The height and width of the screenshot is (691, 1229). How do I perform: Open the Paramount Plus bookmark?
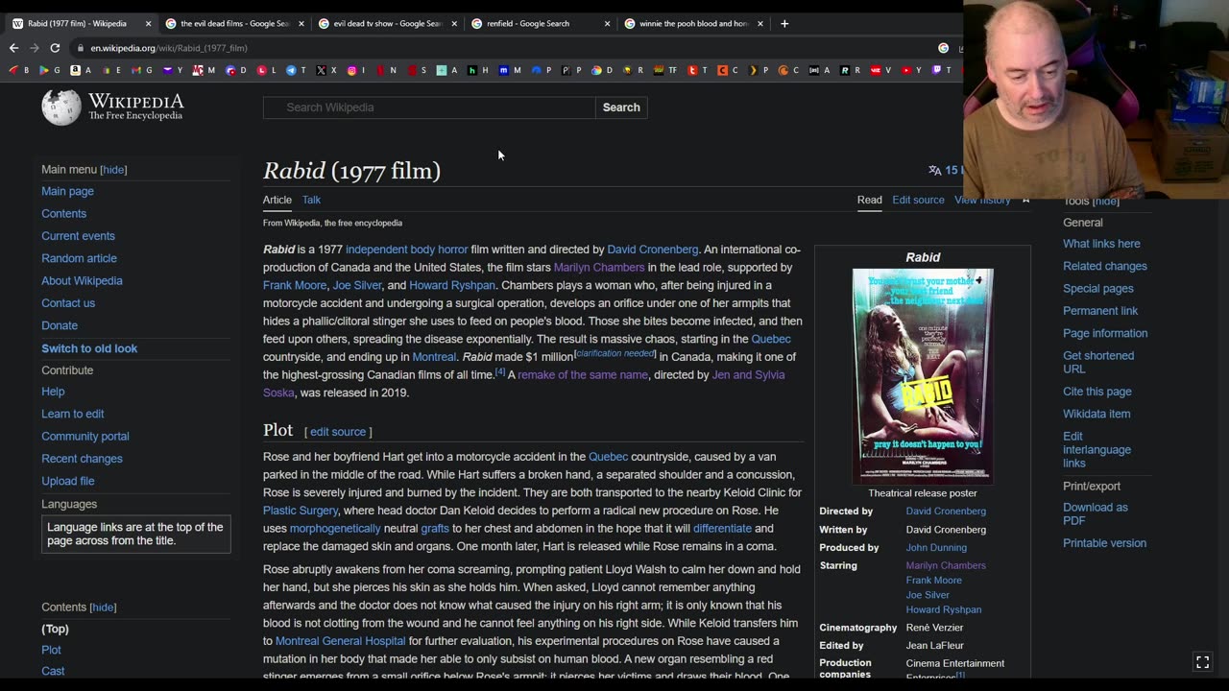click(540, 70)
